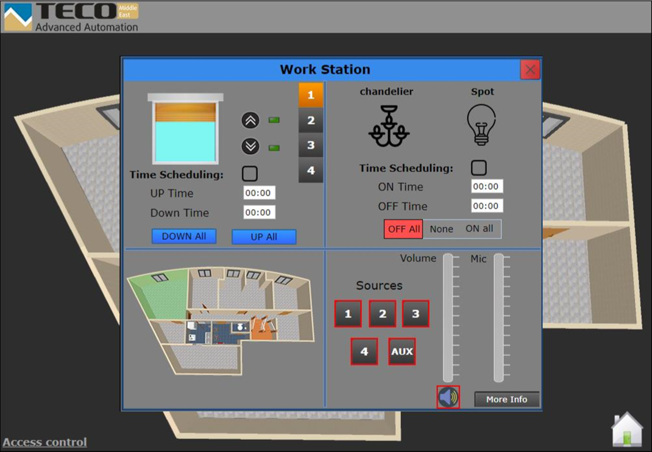The image size is (652, 452).
Task: Click the blind down arrow icon
Action: click(250, 147)
